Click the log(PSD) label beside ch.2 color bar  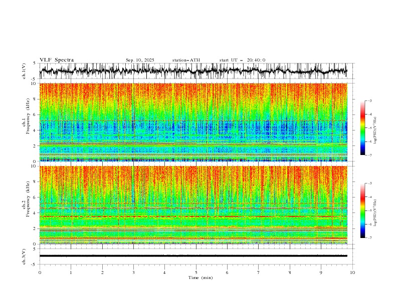[x=375, y=213]
